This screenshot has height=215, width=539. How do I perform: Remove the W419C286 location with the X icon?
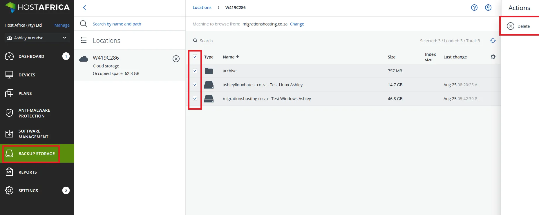(x=176, y=59)
